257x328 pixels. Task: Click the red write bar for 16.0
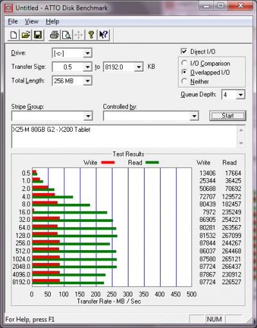click(x=33, y=210)
